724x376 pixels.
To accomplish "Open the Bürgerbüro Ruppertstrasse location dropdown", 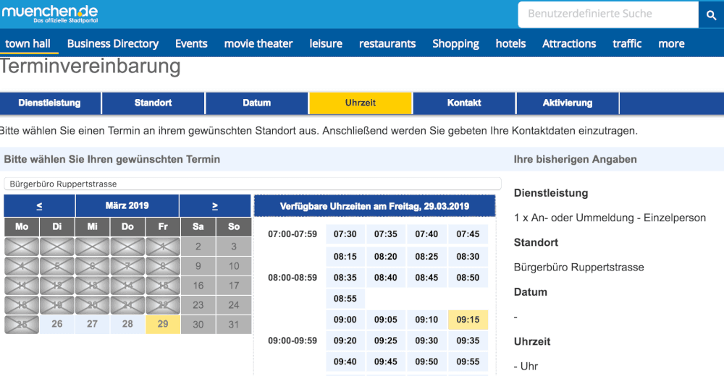I will [x=252, y=184].
